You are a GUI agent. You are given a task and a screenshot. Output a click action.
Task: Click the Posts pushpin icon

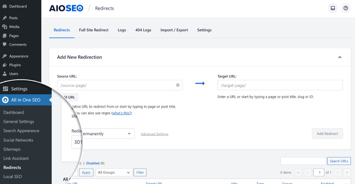5,18
